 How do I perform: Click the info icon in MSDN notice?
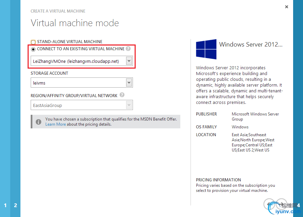click(x=39, y=122)
